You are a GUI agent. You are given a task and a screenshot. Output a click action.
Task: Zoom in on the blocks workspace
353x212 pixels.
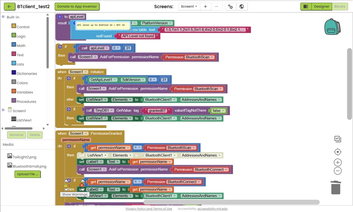[x=337, y=162]
